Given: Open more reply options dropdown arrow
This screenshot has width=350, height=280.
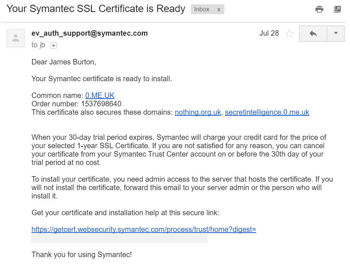Looking at the screenshot, I should [x=336, y=34].
